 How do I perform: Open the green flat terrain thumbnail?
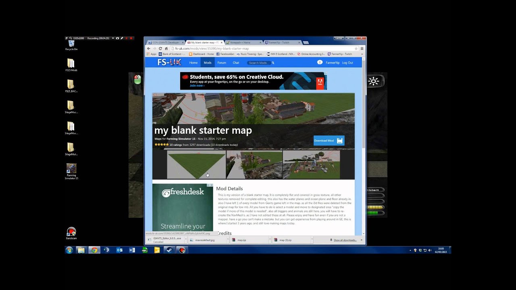pyautogui.click(x=196, y=164)
